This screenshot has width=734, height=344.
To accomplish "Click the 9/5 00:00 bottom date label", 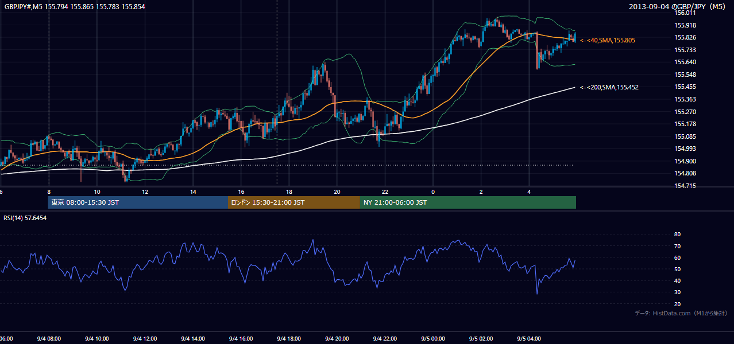I will 432,339.
